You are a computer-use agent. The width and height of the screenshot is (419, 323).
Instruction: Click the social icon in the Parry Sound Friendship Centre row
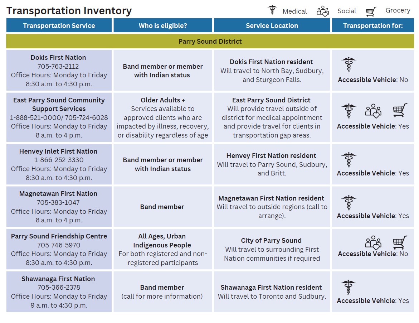[x=373, y=242]
